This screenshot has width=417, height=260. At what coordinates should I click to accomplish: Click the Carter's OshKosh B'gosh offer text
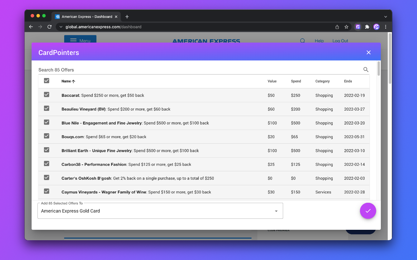point(138,178)
